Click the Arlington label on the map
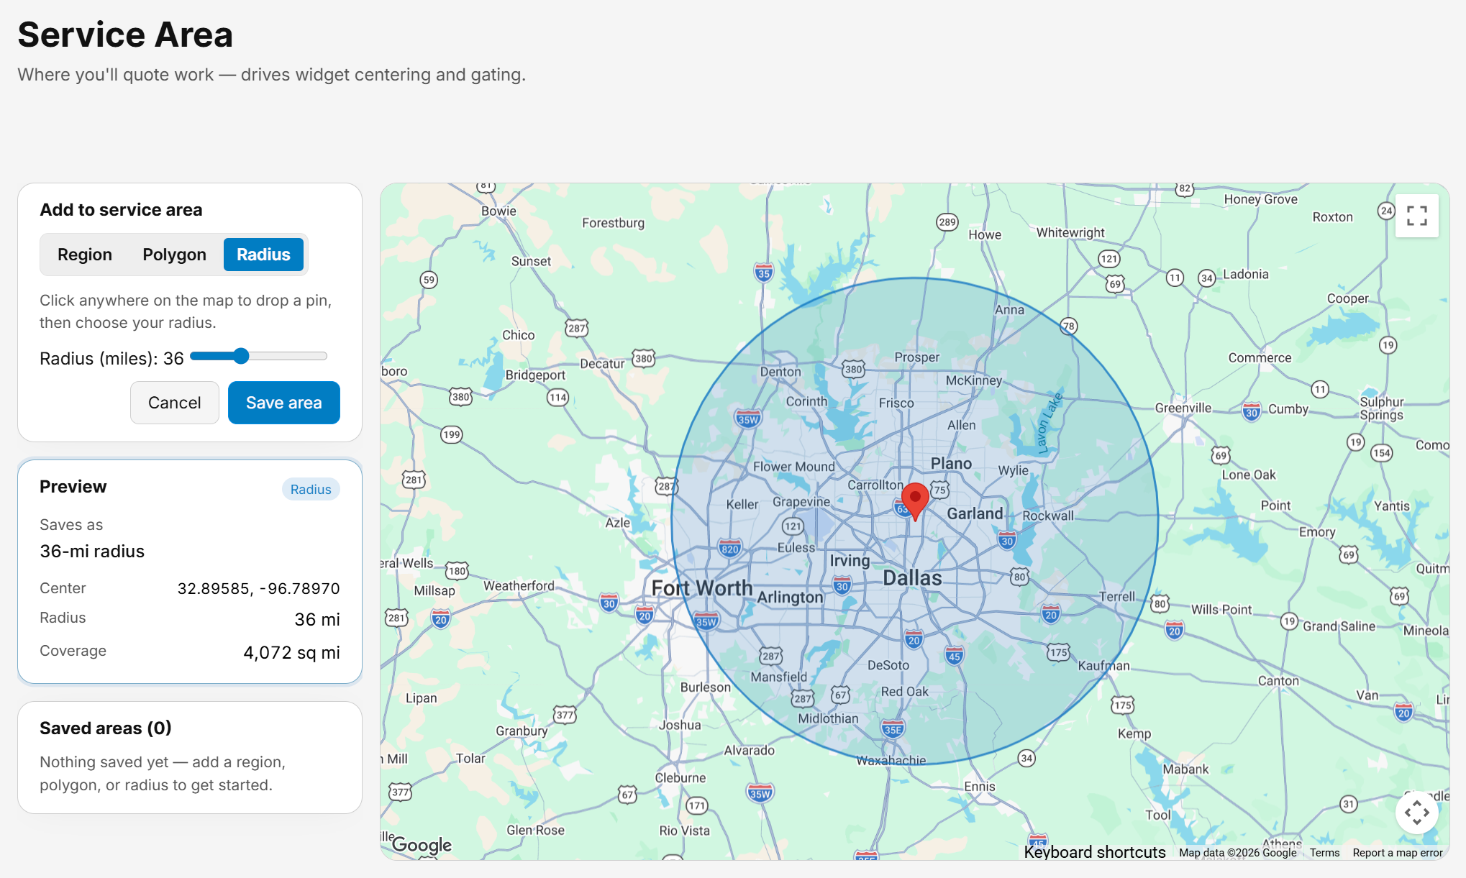The height and width of the screenshot is (878, 1466). tap(790, 597)
